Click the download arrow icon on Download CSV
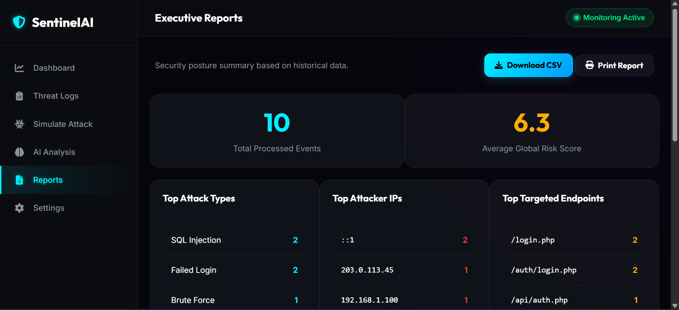 tap(499, 65)
